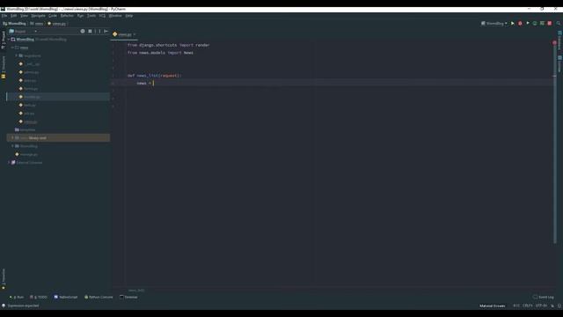Click Run with Coverage icon

click(x=528, y=24)
